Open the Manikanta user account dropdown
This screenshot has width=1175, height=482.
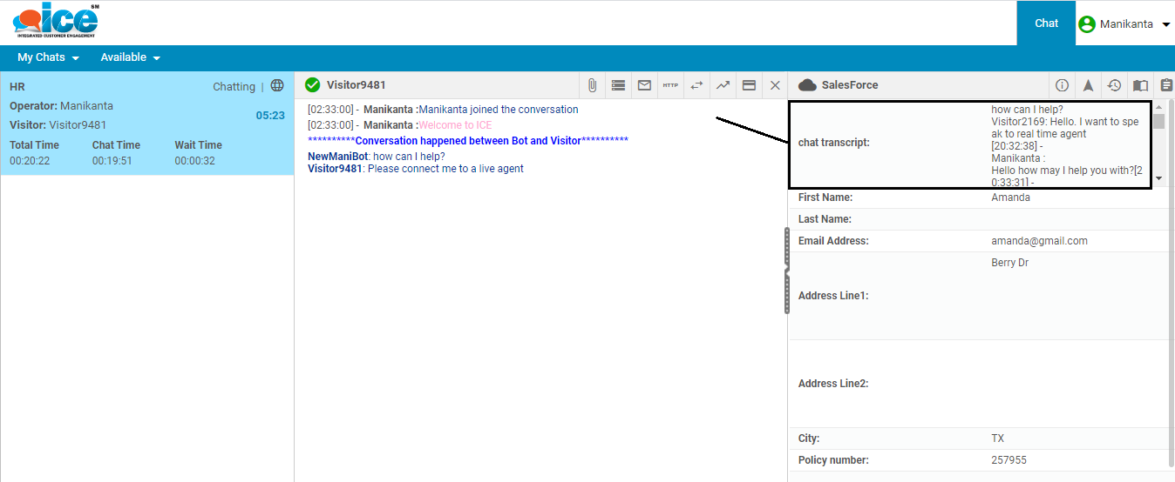pos(1125,24)
